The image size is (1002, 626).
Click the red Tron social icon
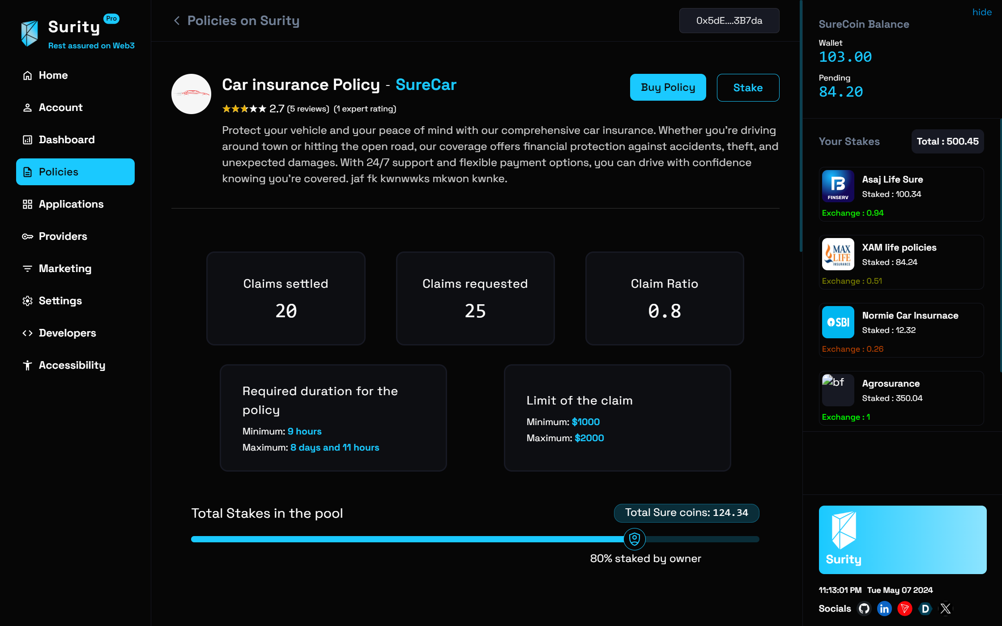905,609
